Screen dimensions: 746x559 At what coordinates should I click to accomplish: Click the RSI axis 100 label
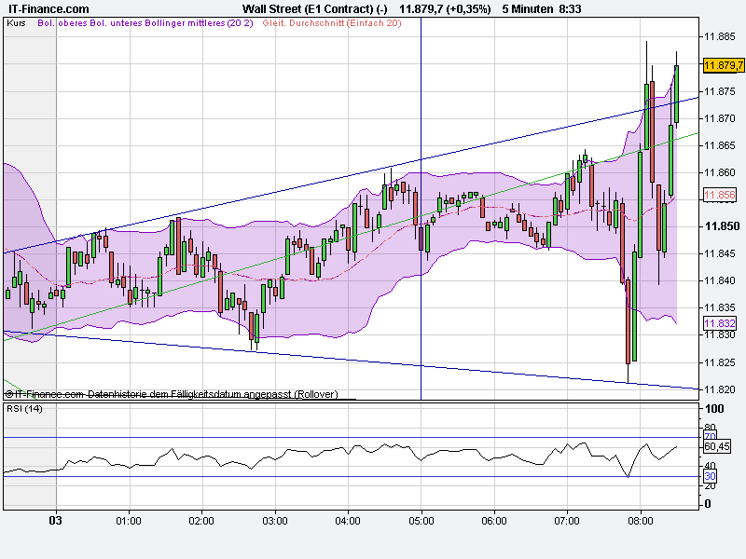click(x=714, y=409)
